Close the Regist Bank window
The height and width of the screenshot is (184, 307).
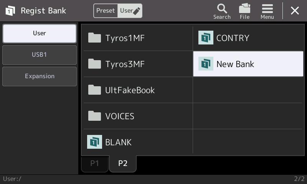point(295,11)
